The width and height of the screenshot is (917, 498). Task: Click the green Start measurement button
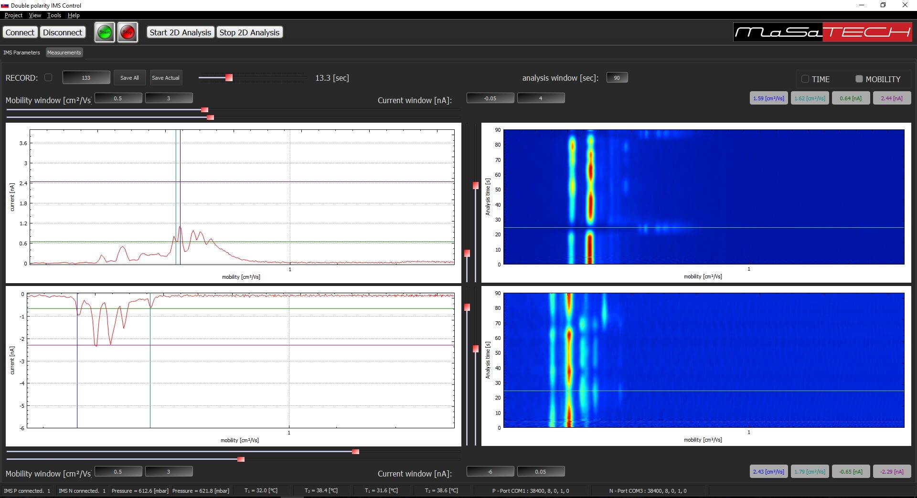coord(105,32)
